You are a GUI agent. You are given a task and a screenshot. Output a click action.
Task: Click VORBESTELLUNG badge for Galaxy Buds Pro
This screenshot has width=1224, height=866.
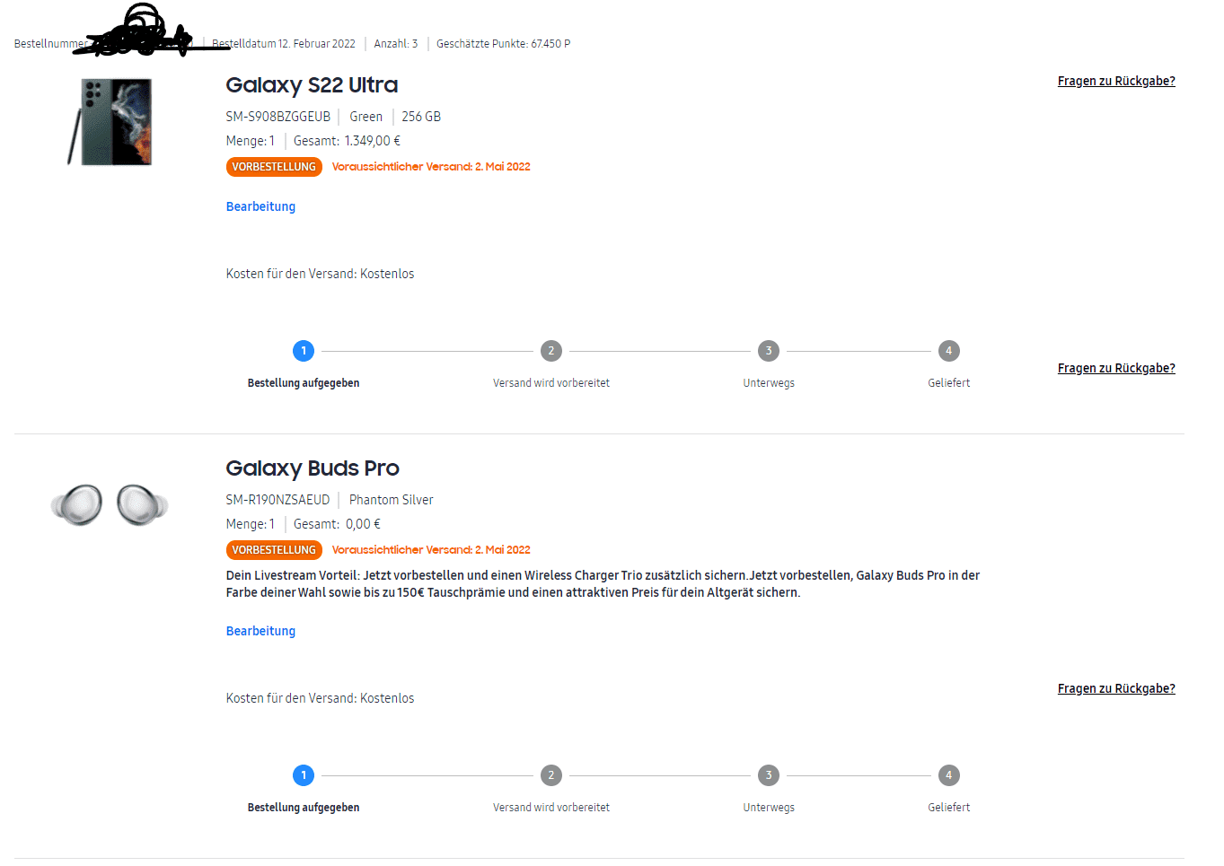(x=274, y=550)
